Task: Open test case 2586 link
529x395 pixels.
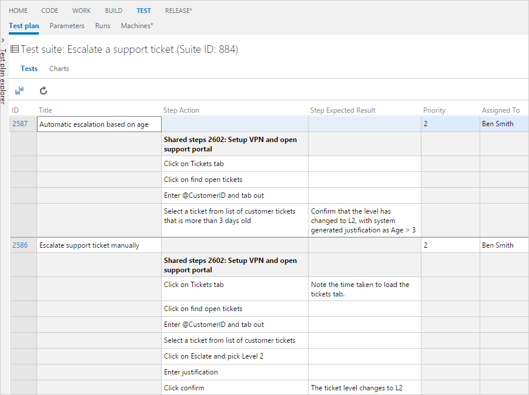Action: (x=21, y=245)
